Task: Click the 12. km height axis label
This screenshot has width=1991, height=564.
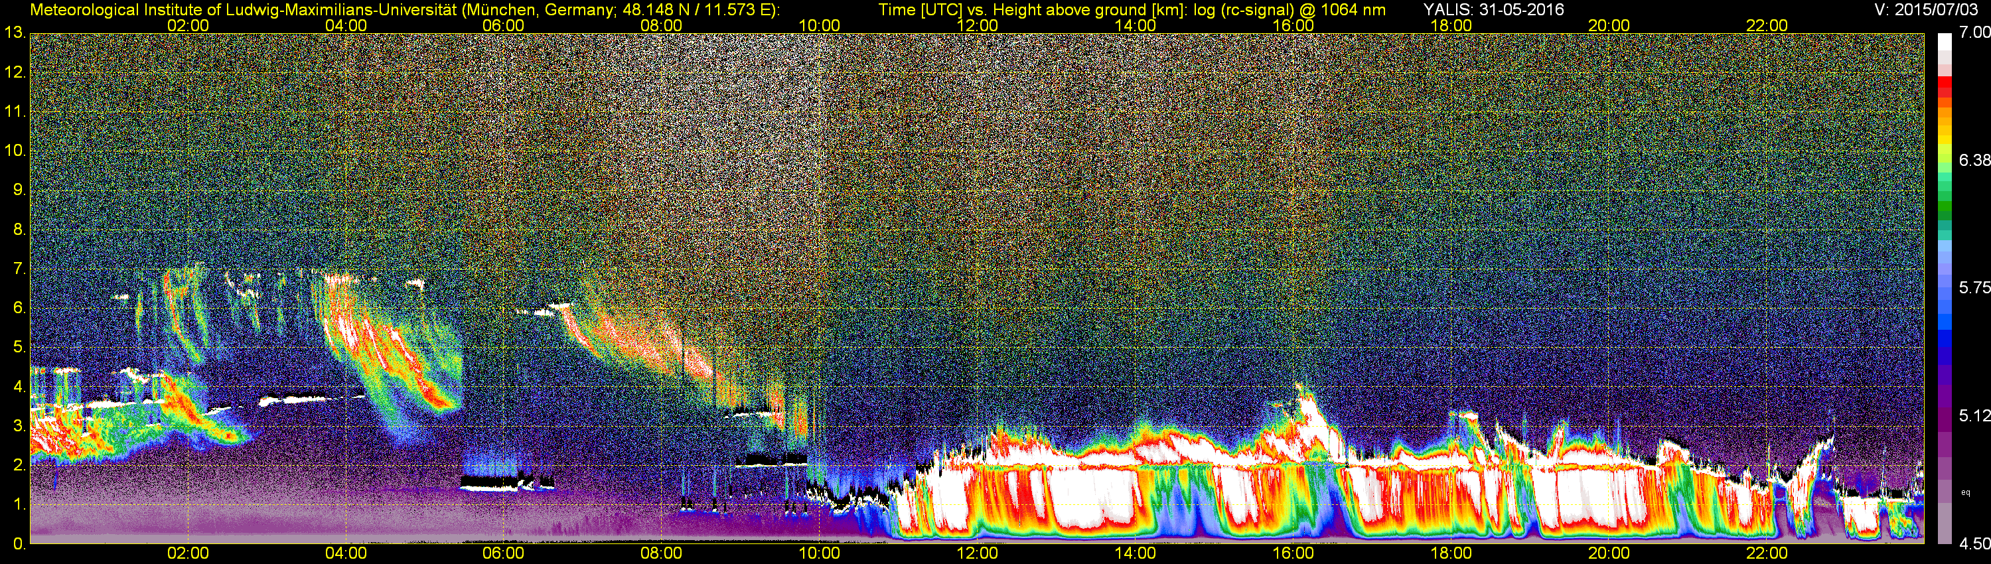Action: tap(15, 72)
